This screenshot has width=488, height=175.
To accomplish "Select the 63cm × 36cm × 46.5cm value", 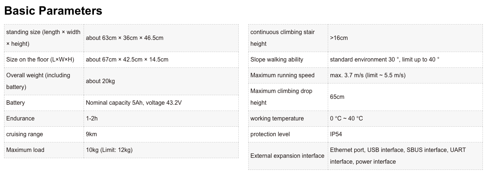I will click(x=125, y=38).
